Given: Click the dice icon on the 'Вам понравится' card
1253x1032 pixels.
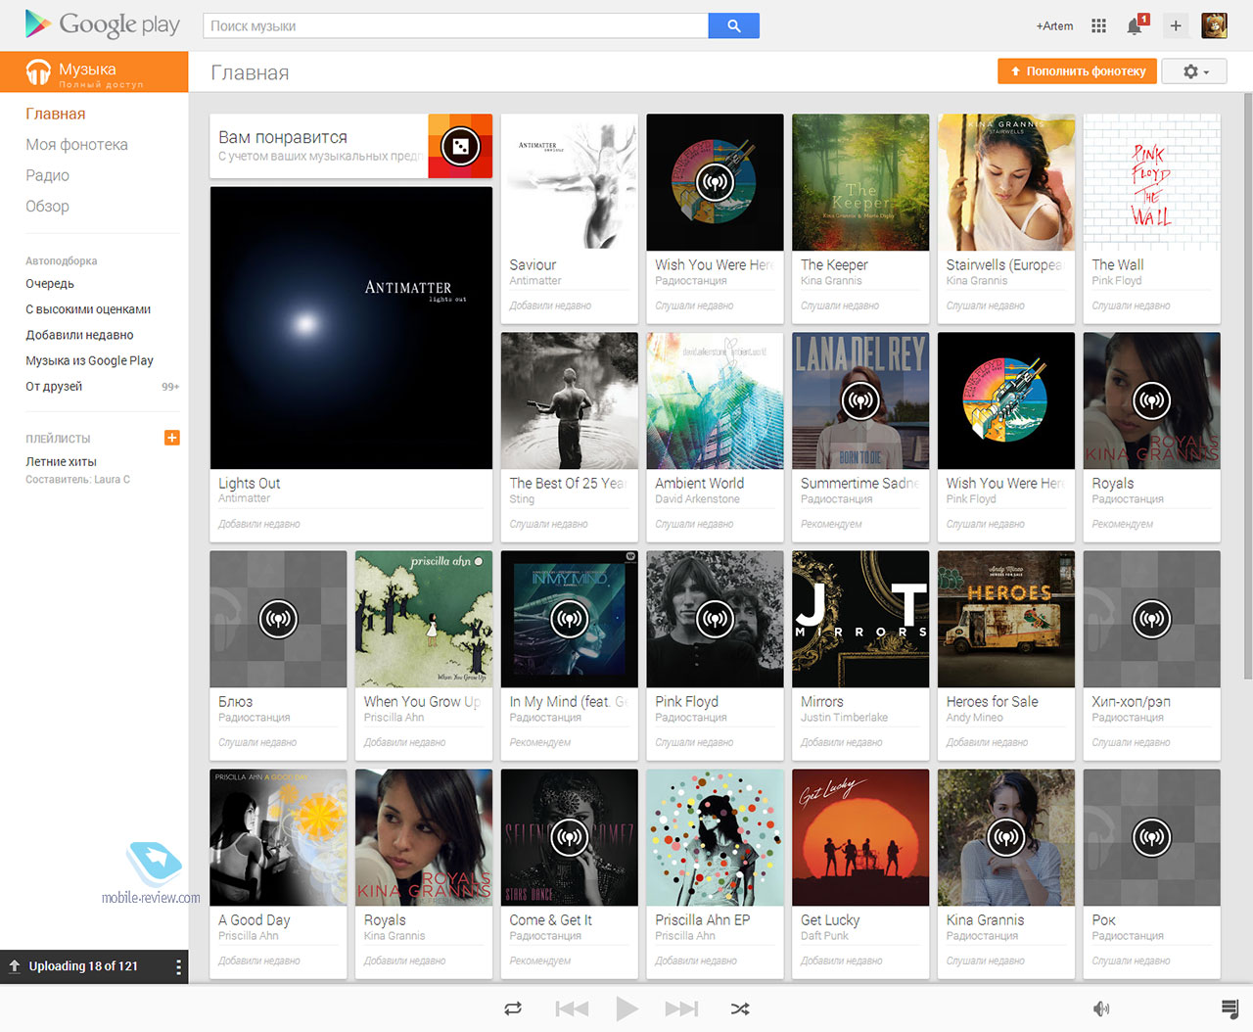Looking at the screenshot, I should [460, 147].
